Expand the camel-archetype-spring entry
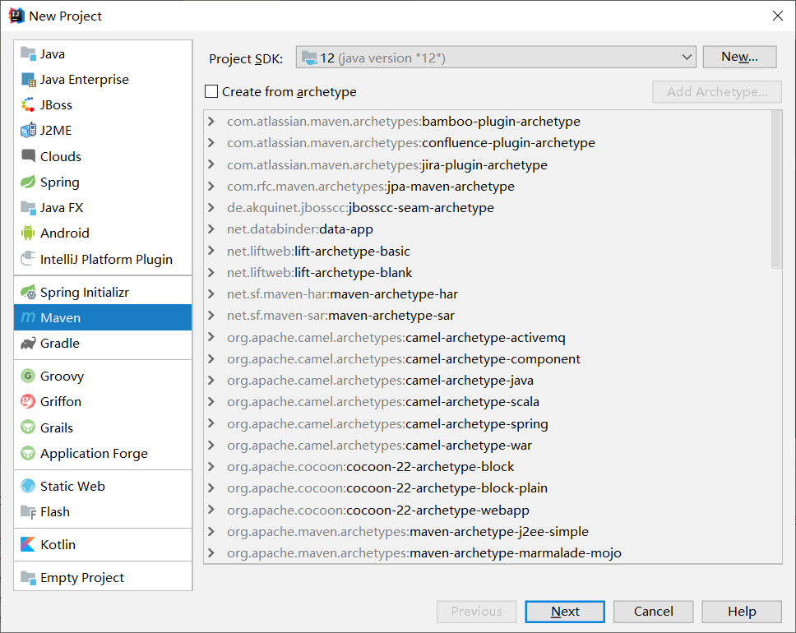796x633 pixels. (212, 424)
